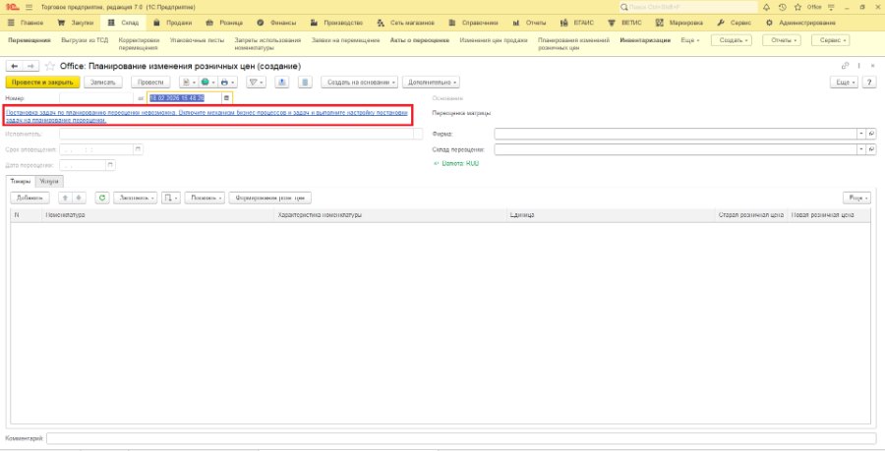Click Добавить in the table toolbar
Image resolution: width=885 pixels, height=451 pixels.
(x=29, y=197)
